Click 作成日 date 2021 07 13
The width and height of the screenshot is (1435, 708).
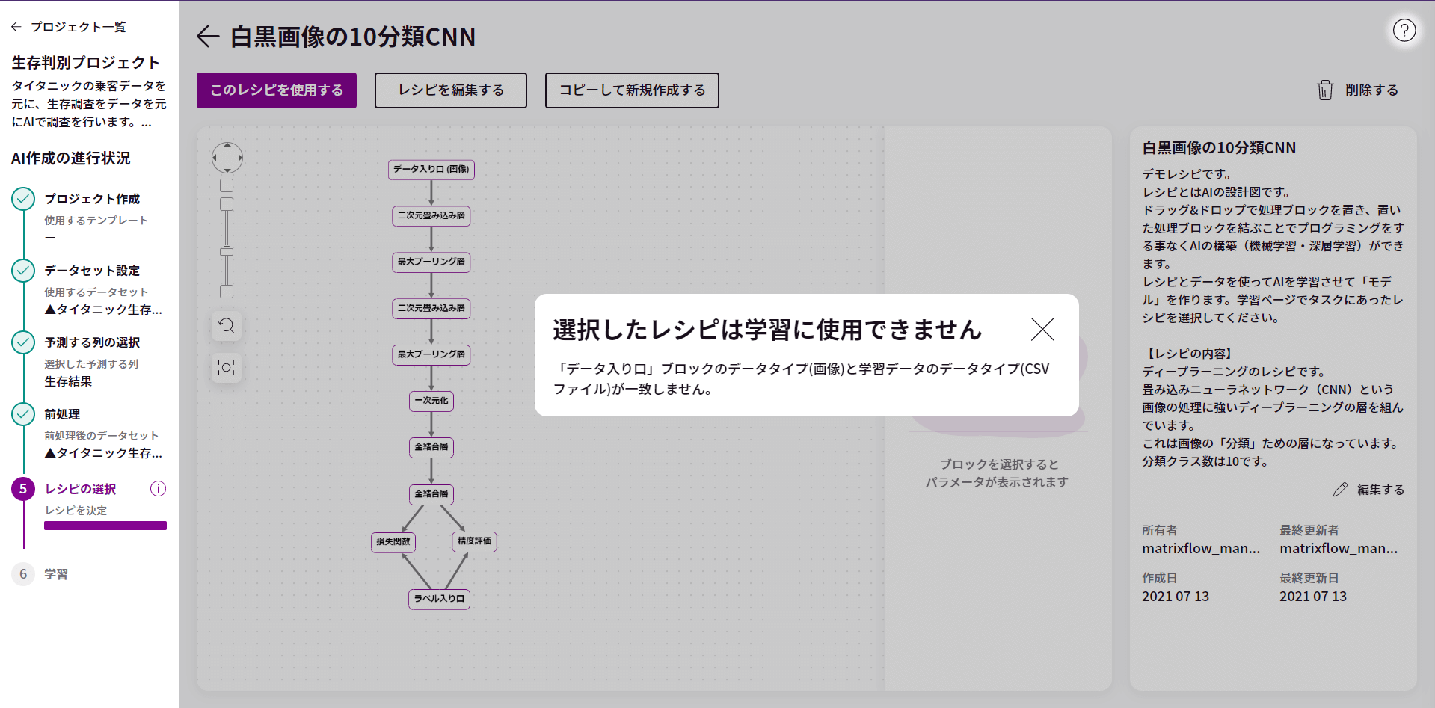point(1176,597)
